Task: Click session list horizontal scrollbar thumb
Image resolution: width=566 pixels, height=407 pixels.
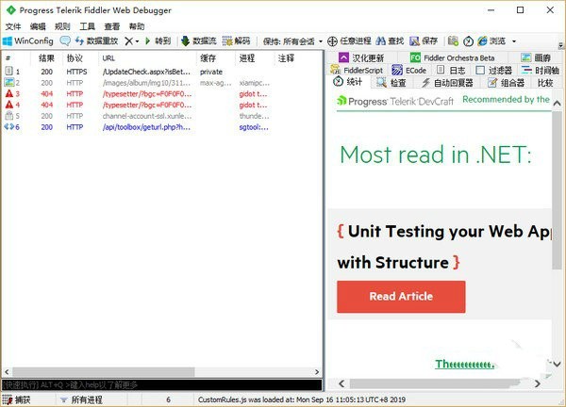Action: click(x=104, y=372)
